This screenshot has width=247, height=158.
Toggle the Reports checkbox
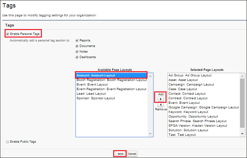tap(77, 40)
